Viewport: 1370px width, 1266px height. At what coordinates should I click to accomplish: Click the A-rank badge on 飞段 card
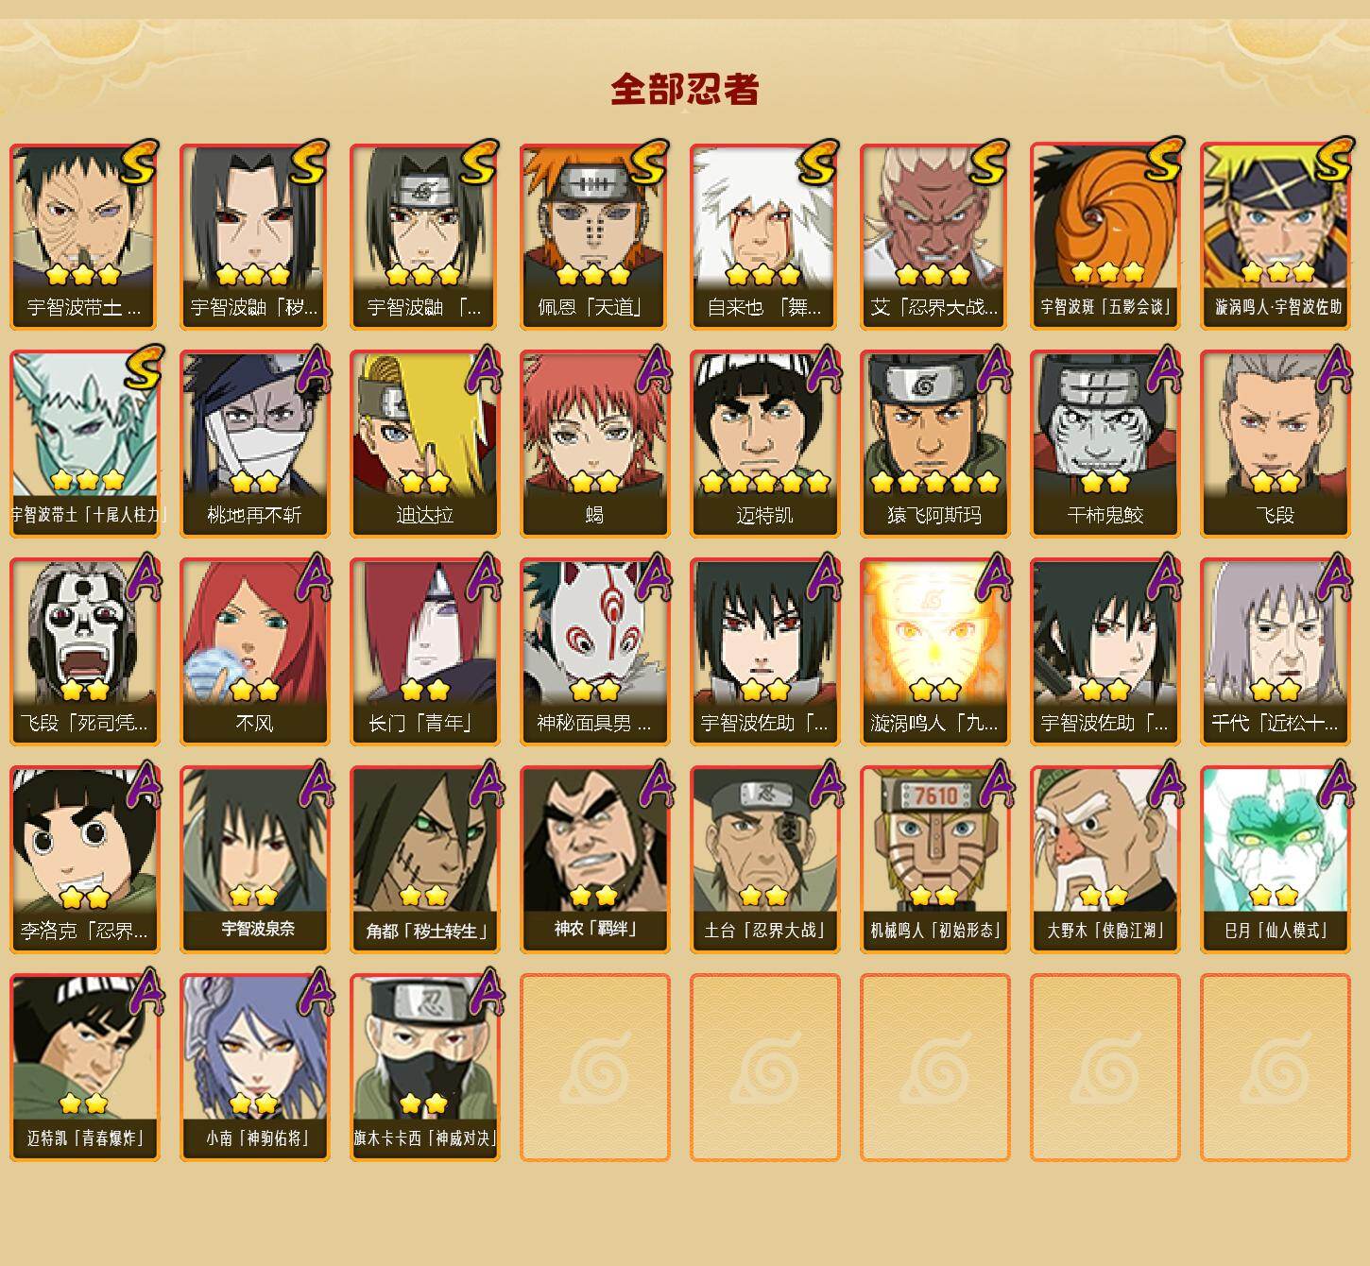click(x=1334, y=368)
